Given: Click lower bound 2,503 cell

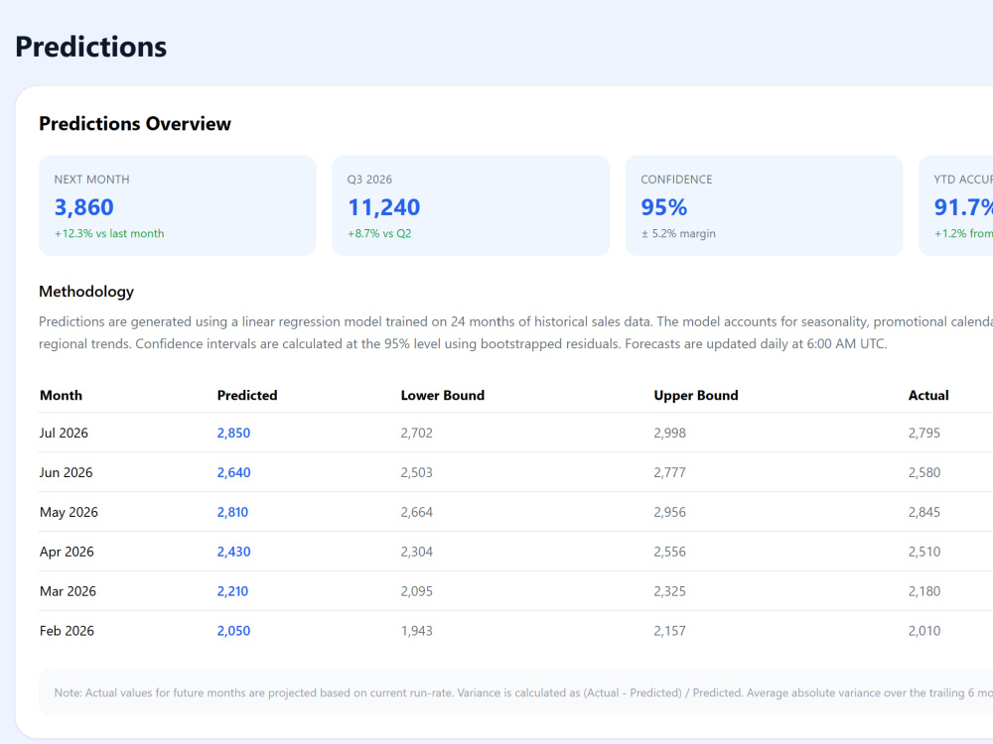Looking at the screenshot, I should coord(417,472).
